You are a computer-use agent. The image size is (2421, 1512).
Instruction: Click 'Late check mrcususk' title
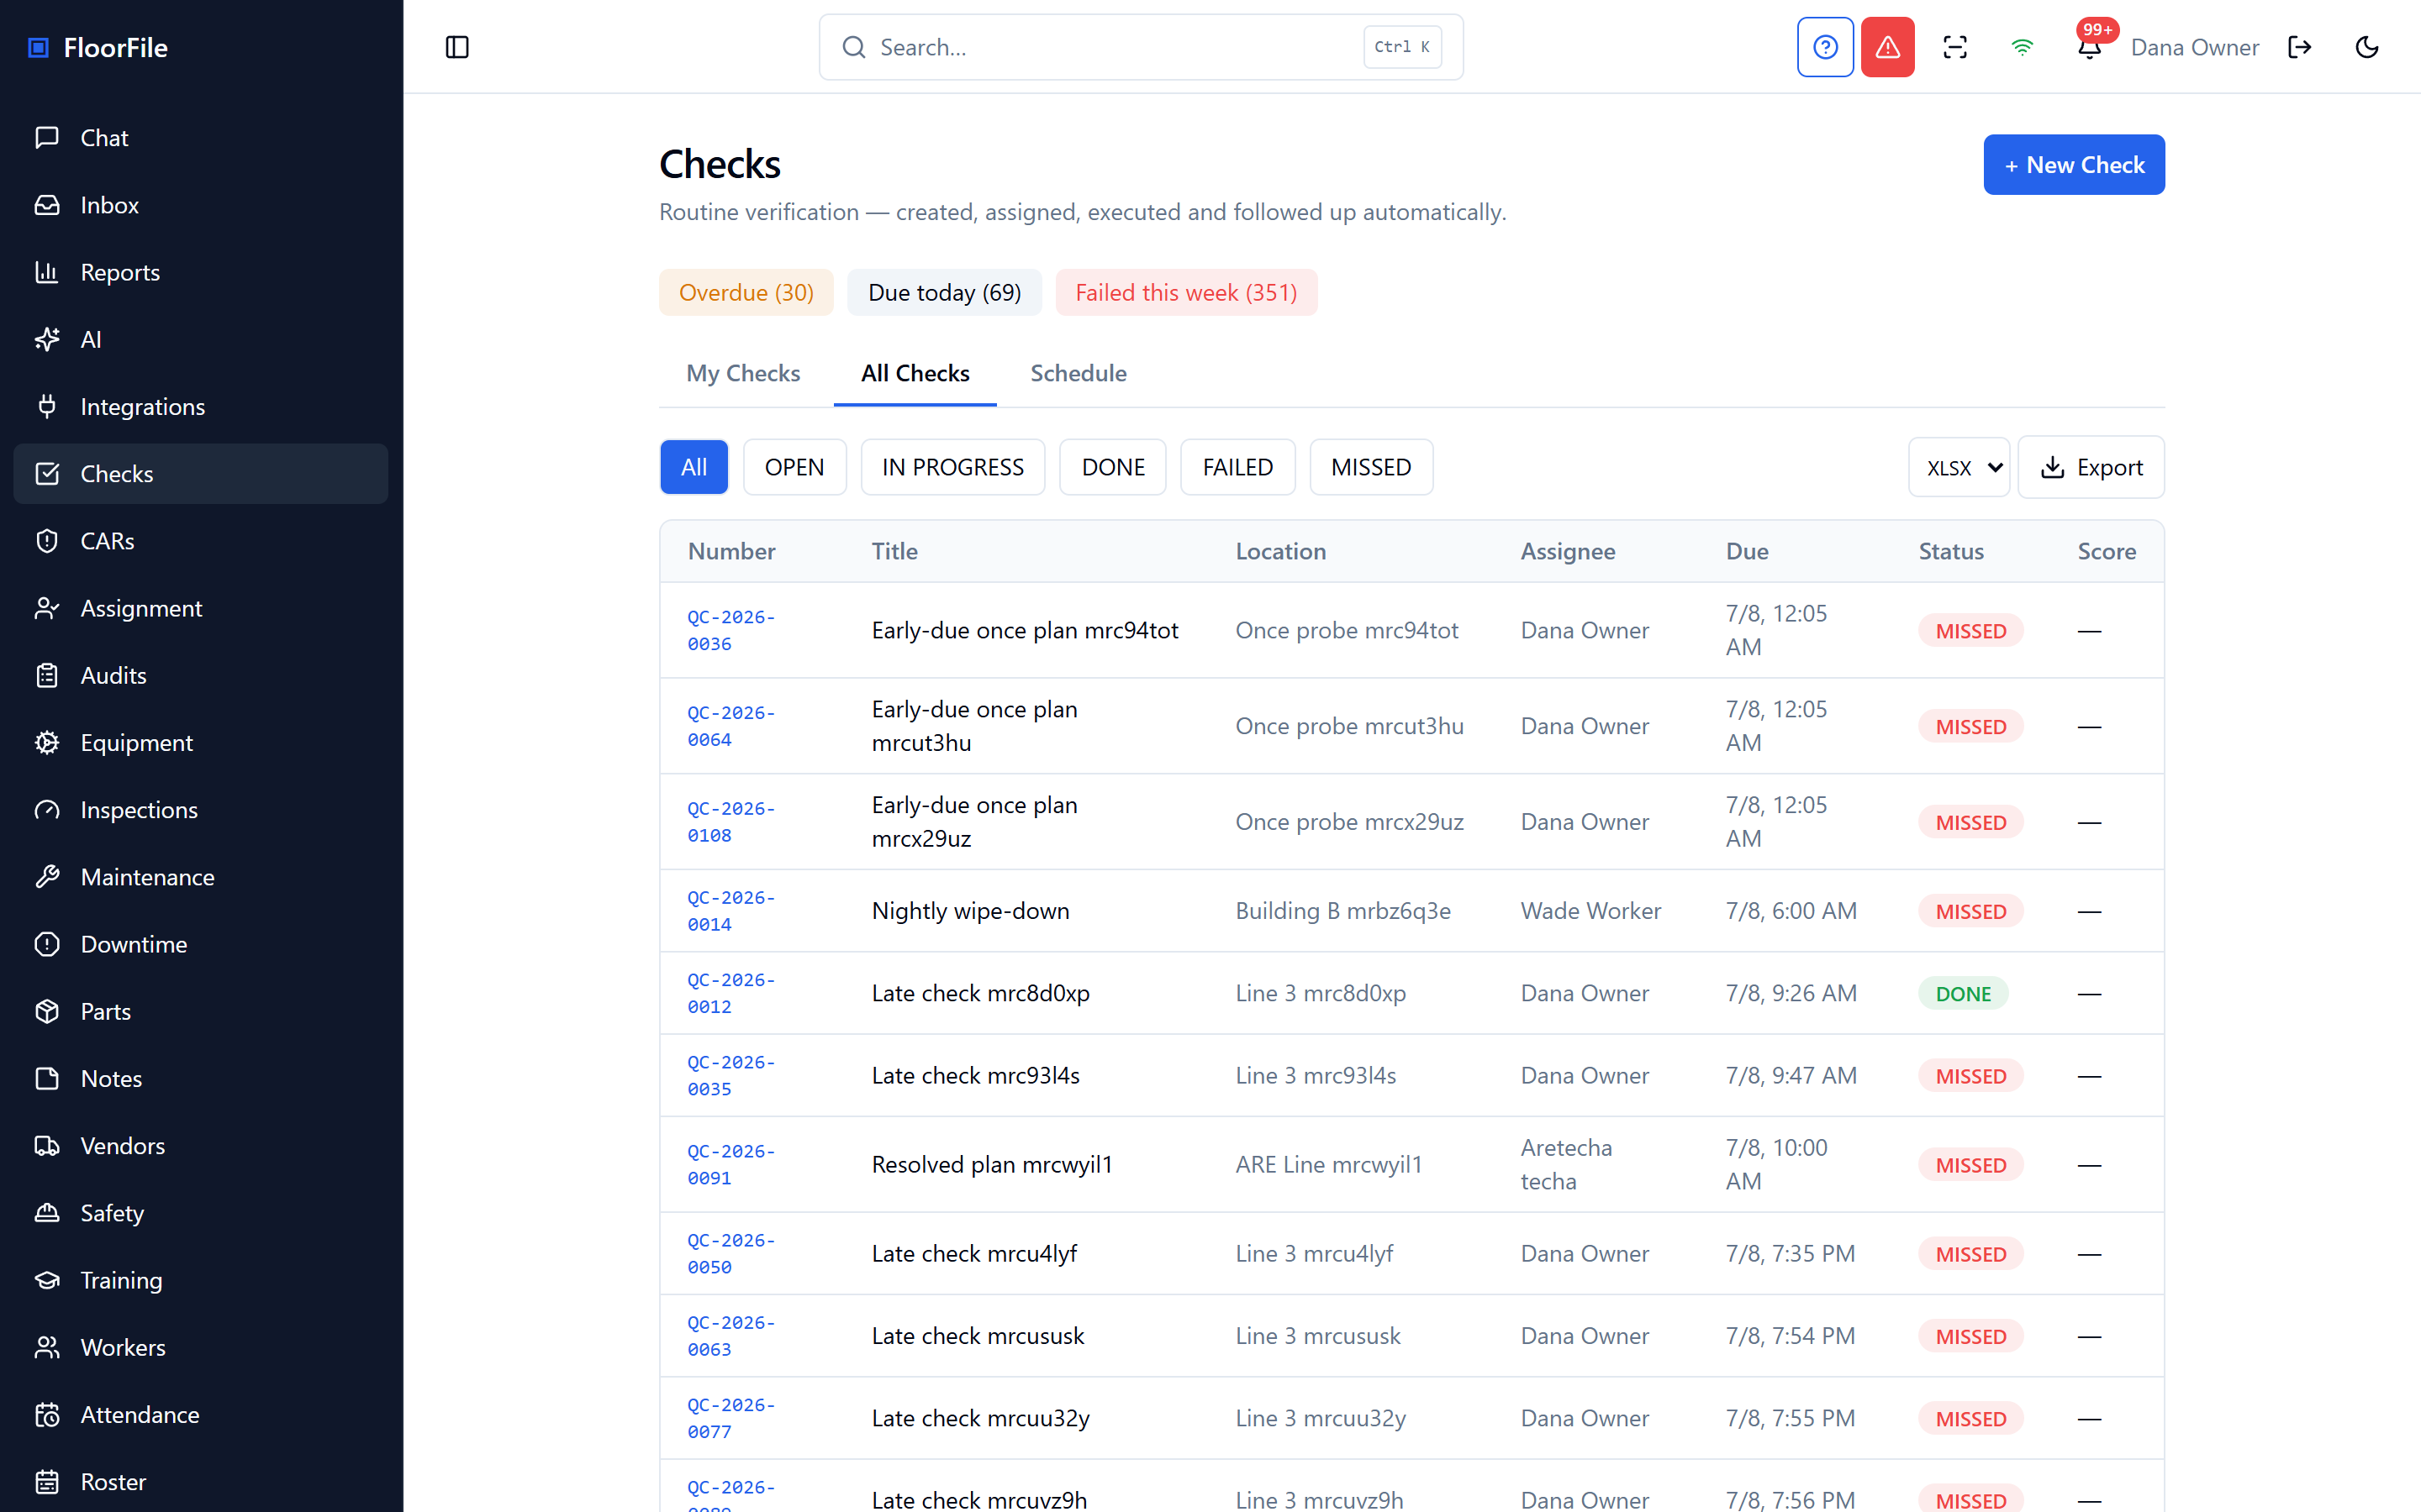click(978, 1336)
